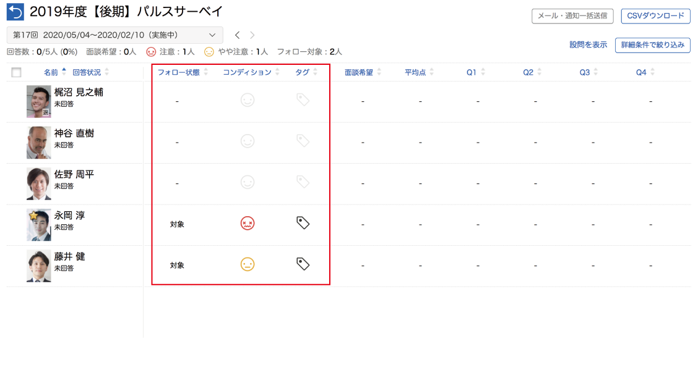Viewport: 698px width, 365px height.
Task: Sort by the 名前 column header
Action: click(x=51, y=72)
